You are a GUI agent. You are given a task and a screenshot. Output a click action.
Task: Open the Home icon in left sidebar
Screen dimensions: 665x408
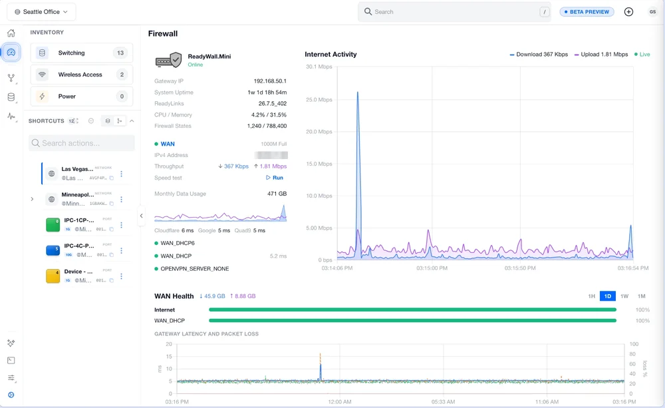click(x=11, y=33)
